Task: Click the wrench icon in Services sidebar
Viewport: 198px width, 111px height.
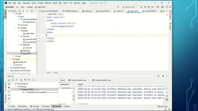Action: 9,99
